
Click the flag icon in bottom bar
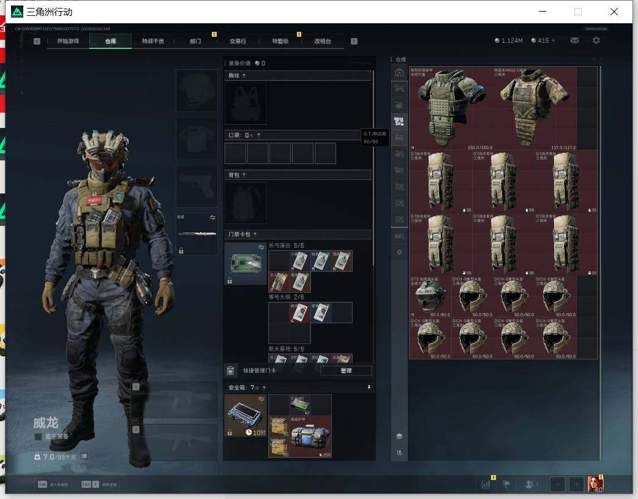pos(506,484)
